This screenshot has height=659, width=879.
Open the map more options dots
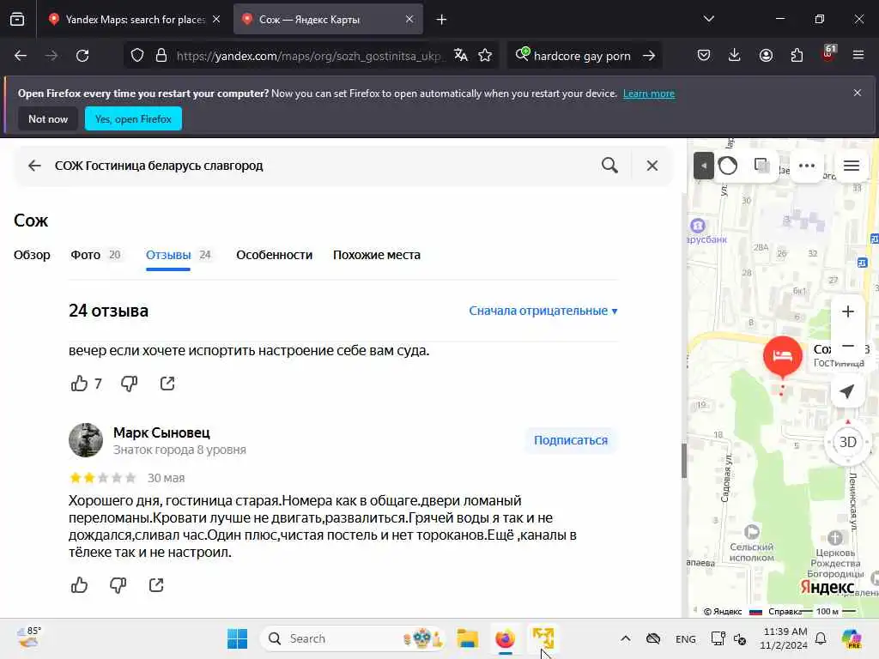click(x=807, y=166)
